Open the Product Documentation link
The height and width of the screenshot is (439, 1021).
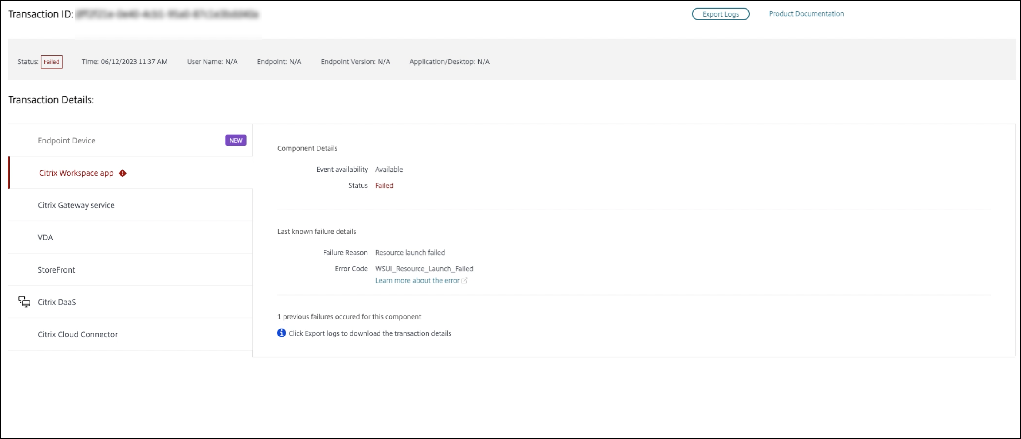806,14
